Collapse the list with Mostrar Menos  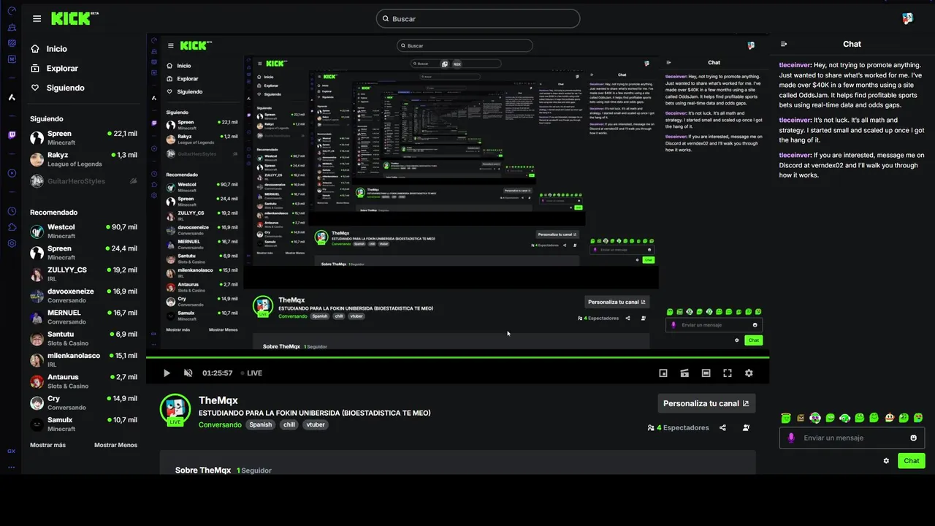(115, 445)
